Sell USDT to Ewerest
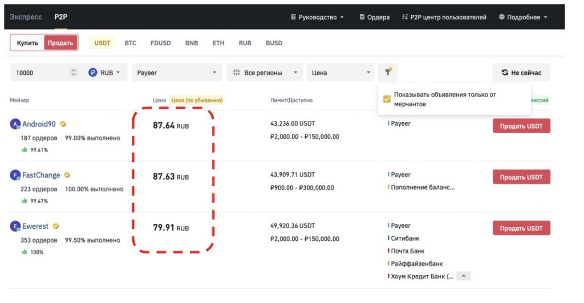This screenshot has width=584, height=303. [521, 228]
